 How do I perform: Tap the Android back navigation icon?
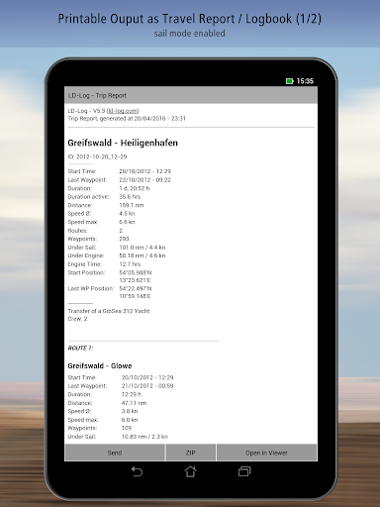click(x=137, y=471)
